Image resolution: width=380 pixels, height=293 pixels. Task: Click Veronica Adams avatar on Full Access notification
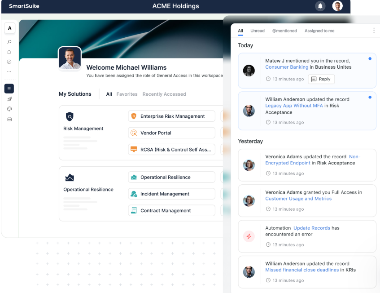tap(249, 201)
